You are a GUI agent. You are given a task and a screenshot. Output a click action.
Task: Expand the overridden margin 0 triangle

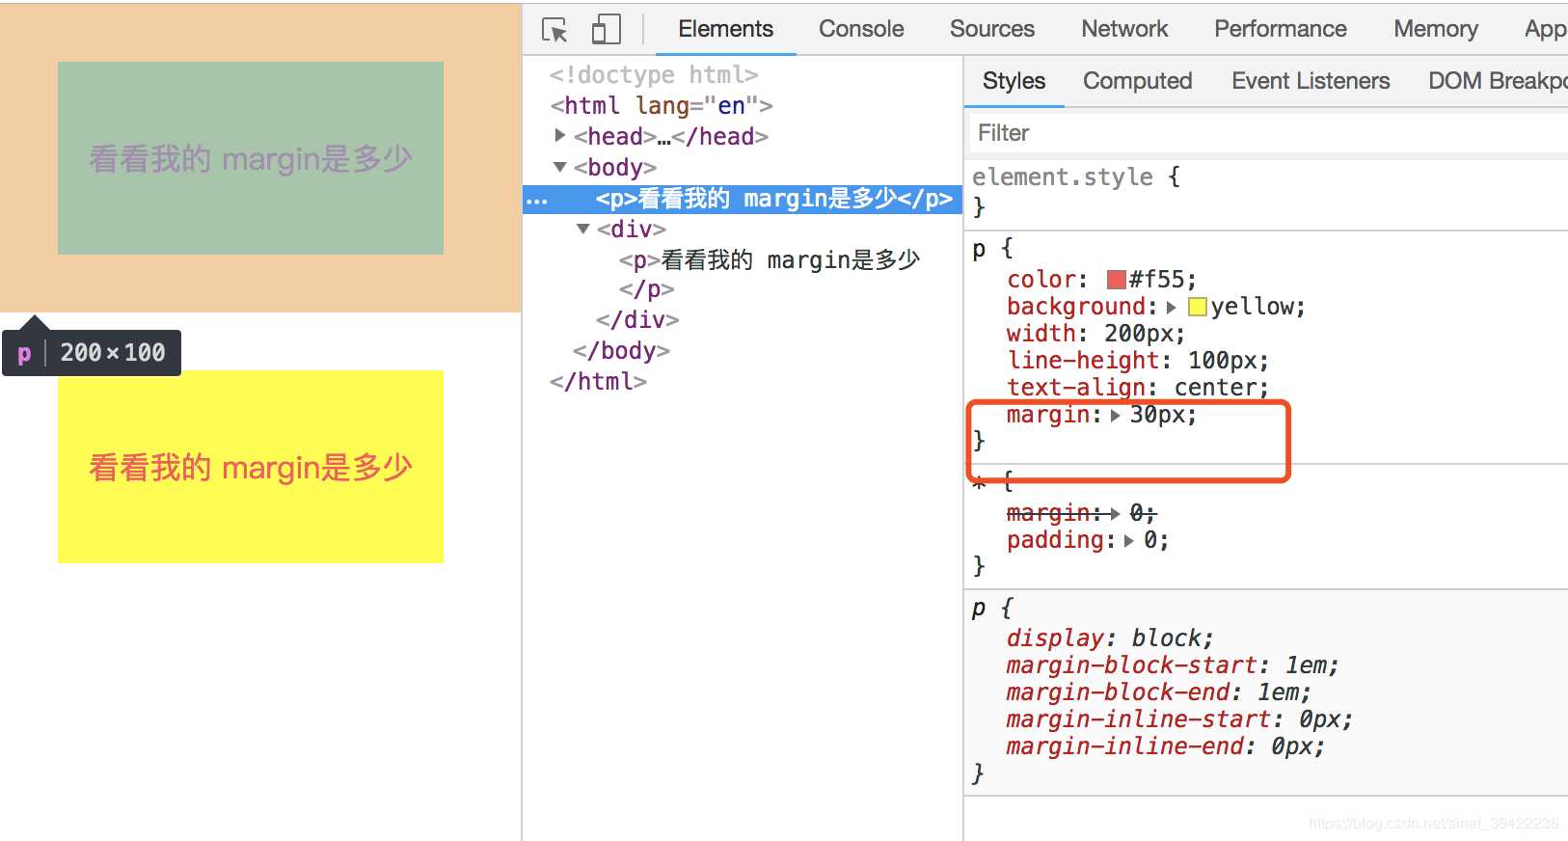[x=1116, y=513]
